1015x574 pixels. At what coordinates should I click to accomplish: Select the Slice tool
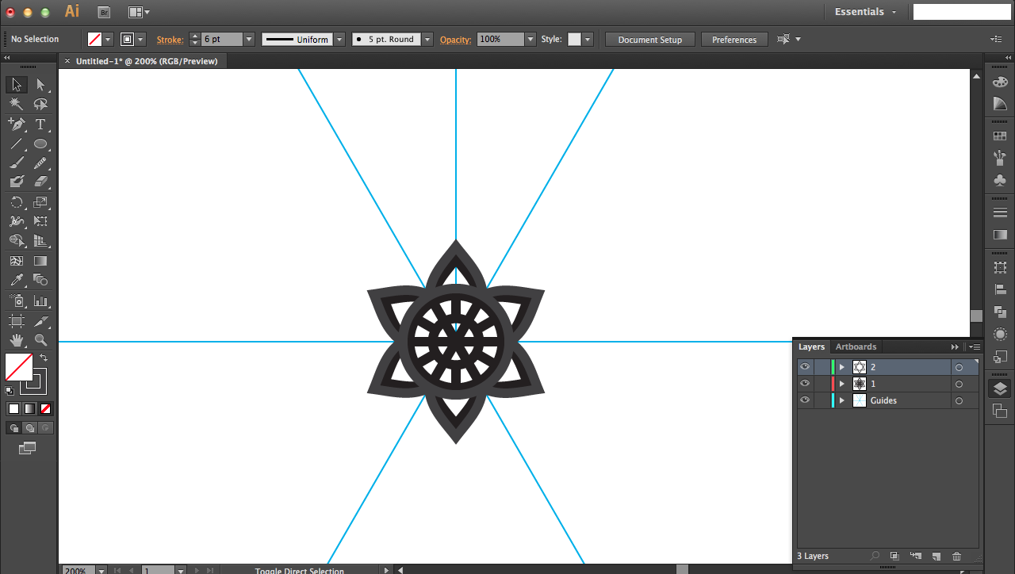coord(40,321)
